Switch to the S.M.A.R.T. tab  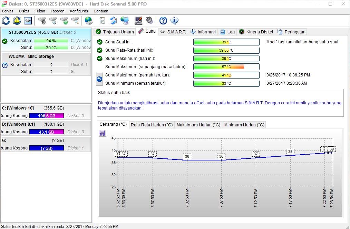pyautogui.click(x=173, y=32)
